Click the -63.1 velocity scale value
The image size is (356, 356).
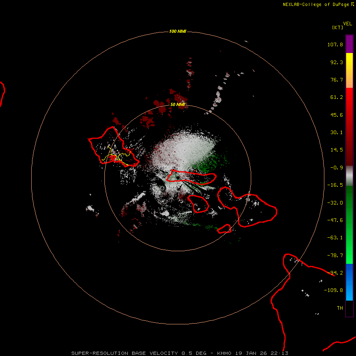click(335, 238)
